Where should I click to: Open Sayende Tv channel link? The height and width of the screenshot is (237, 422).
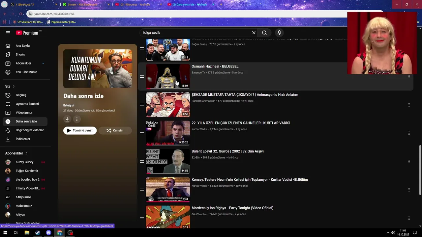(x=198, y=73)
